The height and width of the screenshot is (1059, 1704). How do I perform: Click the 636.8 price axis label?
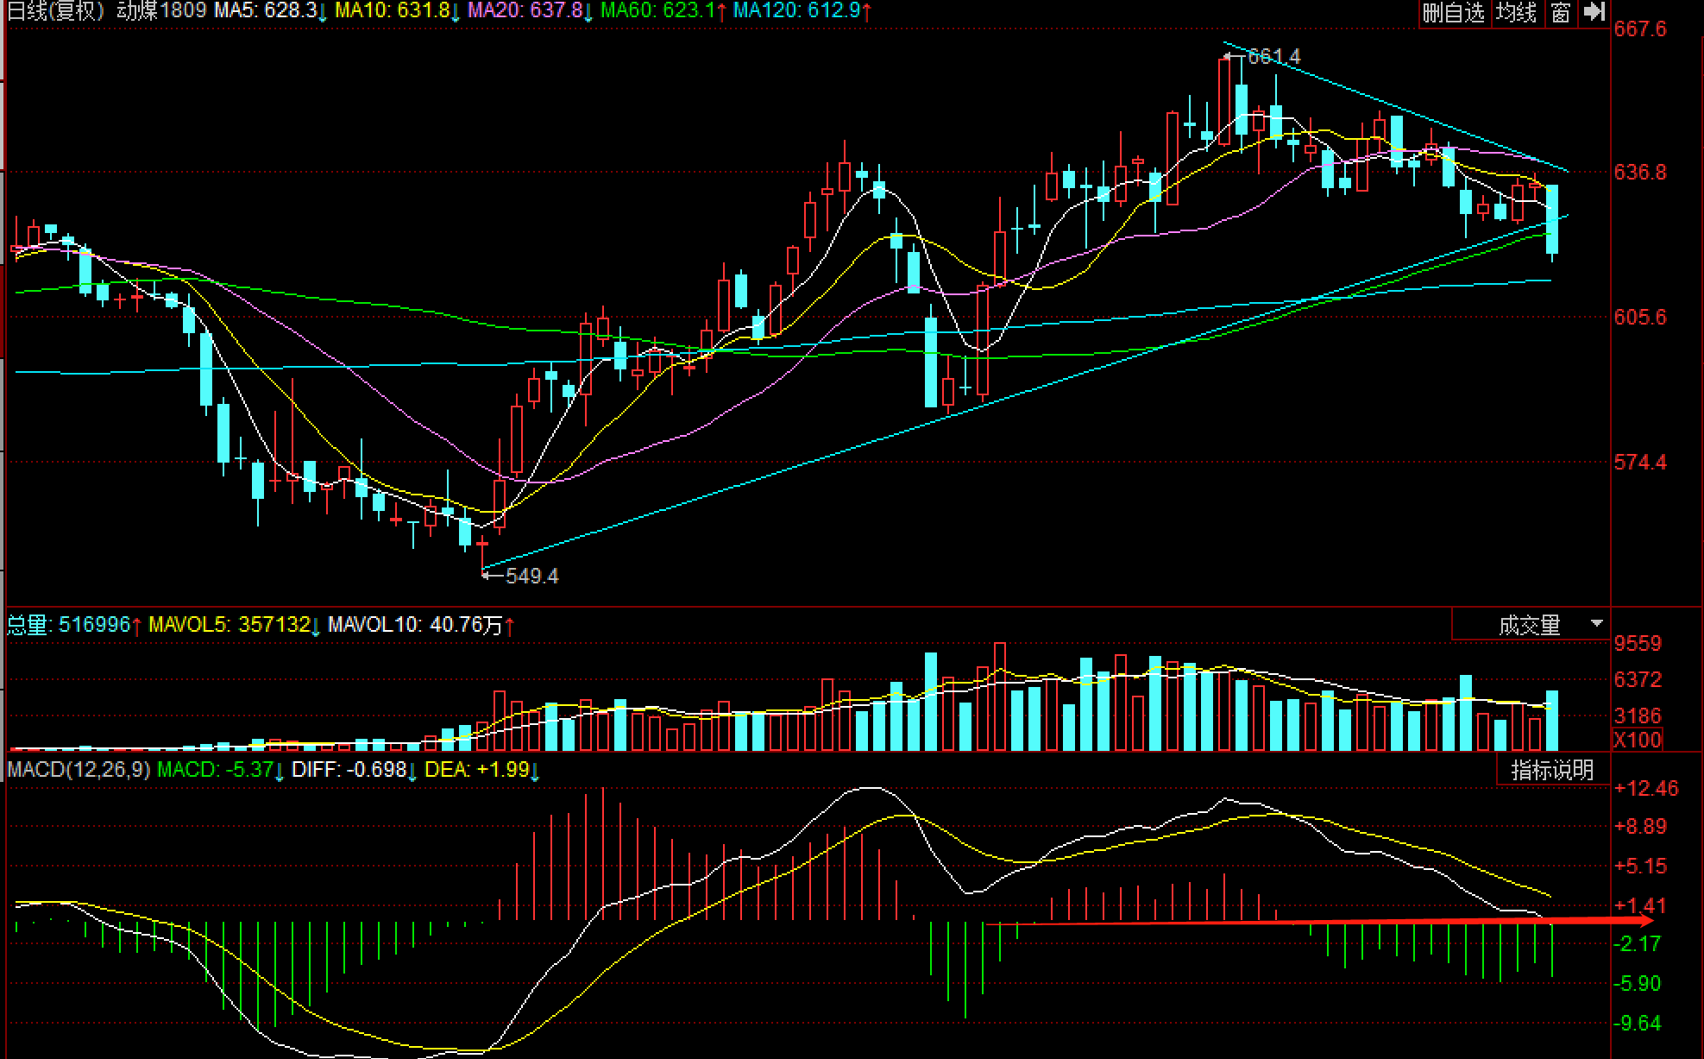point(1640,173)
